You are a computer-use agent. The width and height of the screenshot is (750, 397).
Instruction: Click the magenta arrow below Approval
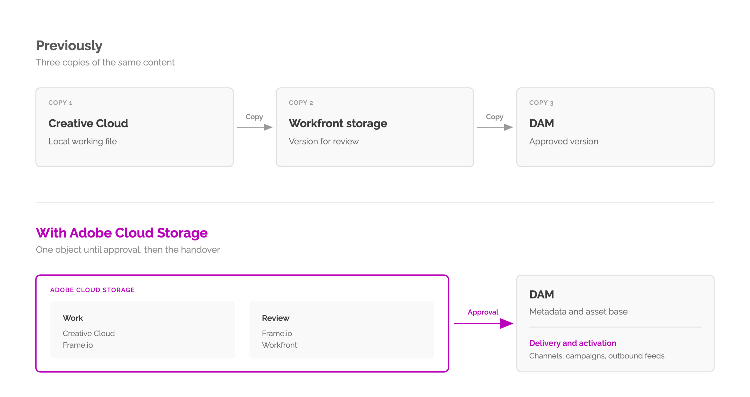point(483,323)
